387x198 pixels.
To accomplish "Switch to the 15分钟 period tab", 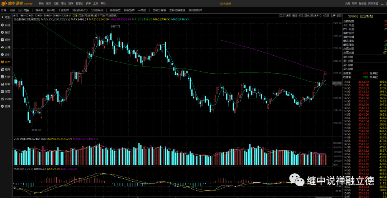I will (x=38, y=15).
